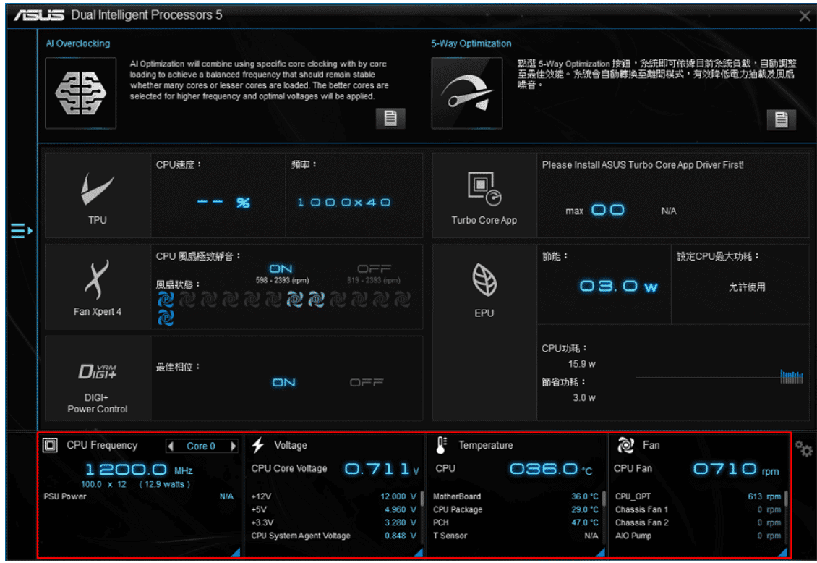This screenshot has height=563, width=817.
Task: Close the Dual Intelligent Processors window
Action: pyautogui.click(x=805, y=16)
